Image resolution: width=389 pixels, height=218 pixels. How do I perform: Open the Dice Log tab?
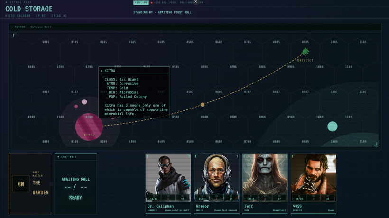pos(141,2)
